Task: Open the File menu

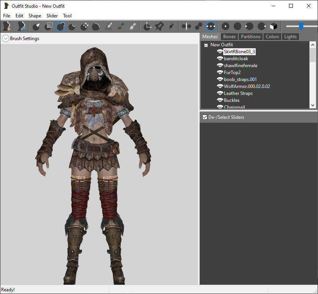Action: [7, 16]
